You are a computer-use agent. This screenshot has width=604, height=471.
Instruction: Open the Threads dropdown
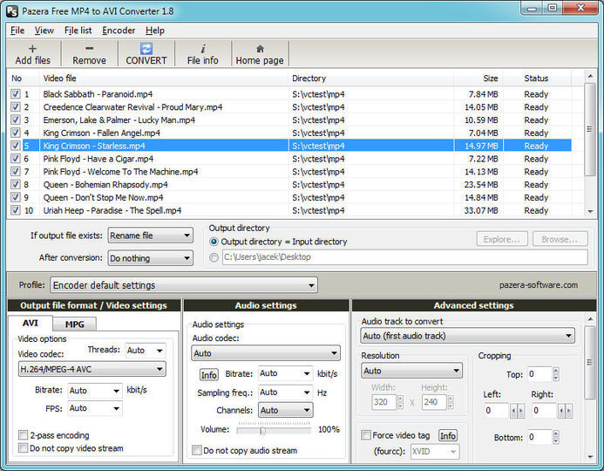146,351
